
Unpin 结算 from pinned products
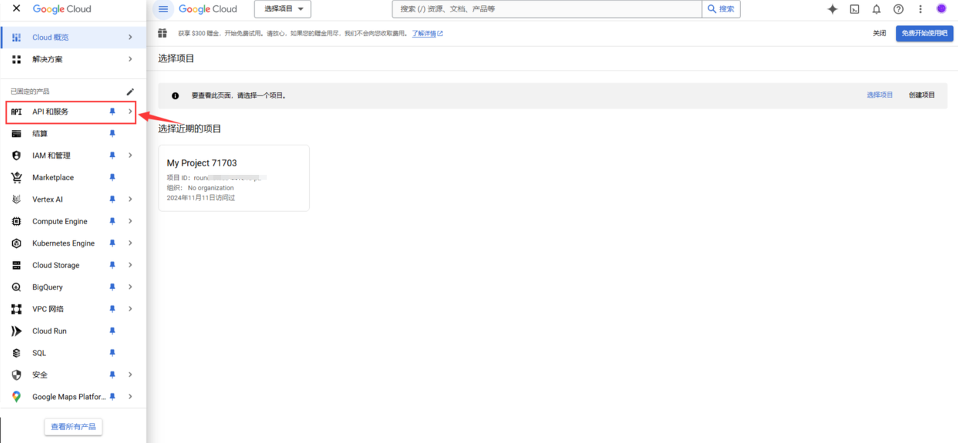click(x=112, y=134)
